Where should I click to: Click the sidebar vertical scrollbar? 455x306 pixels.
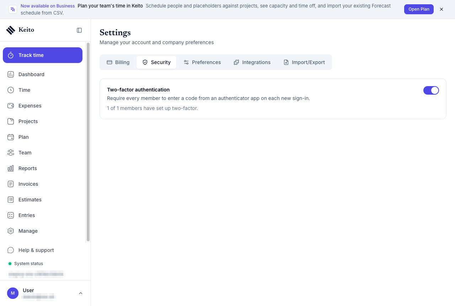tap(88, 142)
